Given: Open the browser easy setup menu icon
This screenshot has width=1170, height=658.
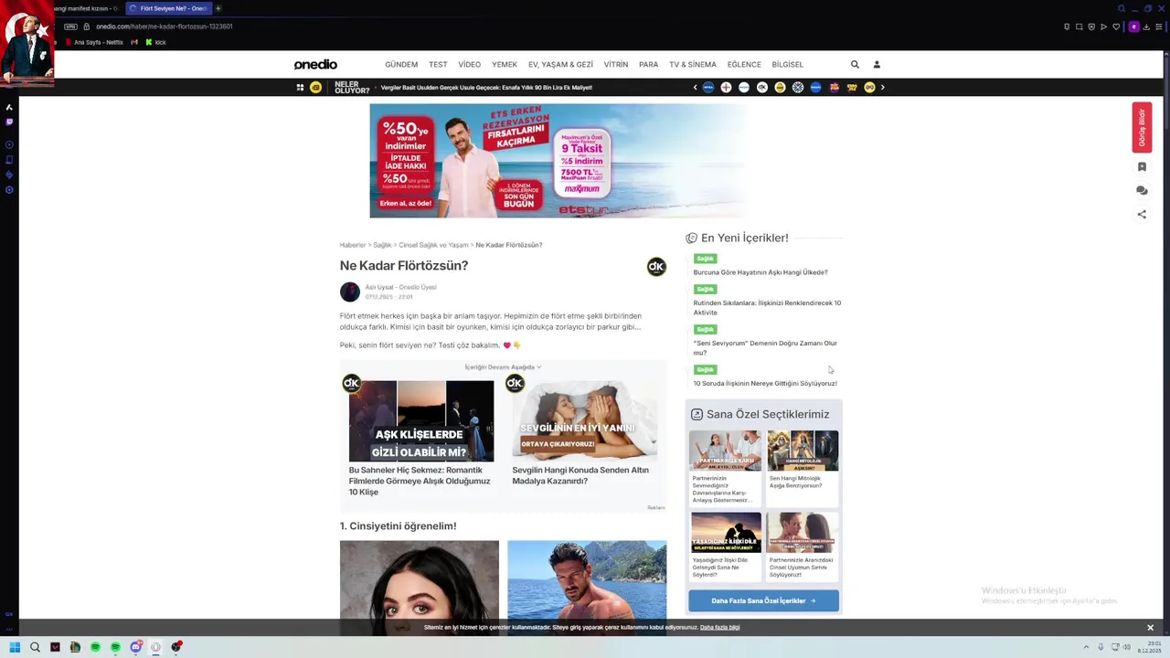Looking at the screenshot, I should 1160,27.
